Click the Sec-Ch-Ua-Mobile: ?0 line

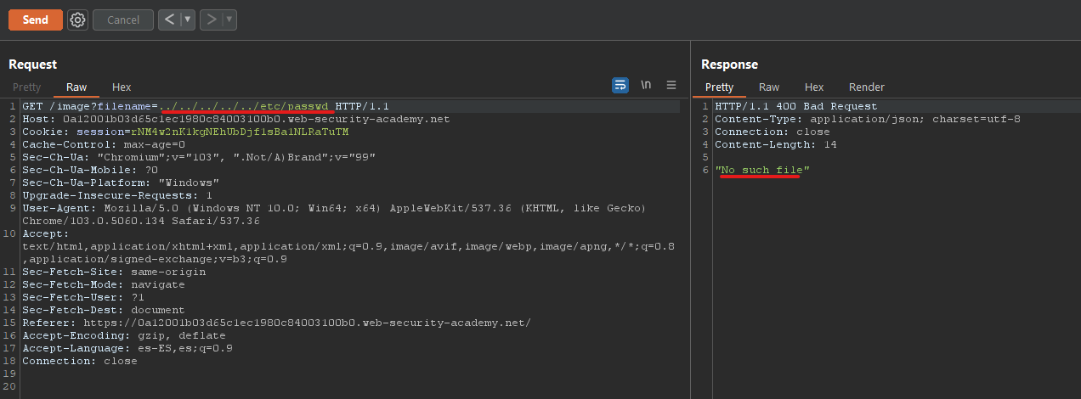[90, 170]
